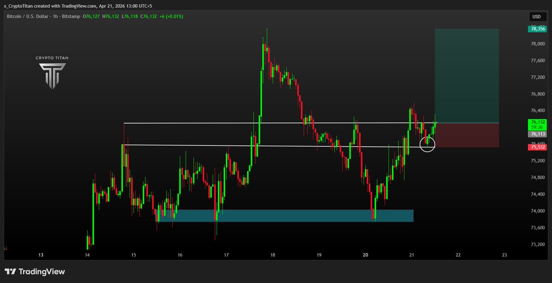Select the red 75,532 stop-loss price label

pos(538,147)
